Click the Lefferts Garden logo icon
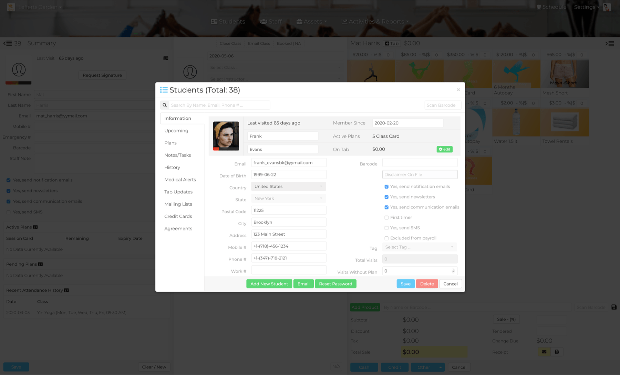This screenshot has height=375, width=620. coord(11,7)
